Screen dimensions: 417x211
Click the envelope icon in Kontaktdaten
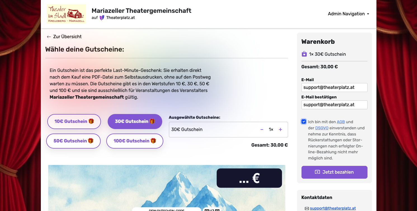pos(307,208)
